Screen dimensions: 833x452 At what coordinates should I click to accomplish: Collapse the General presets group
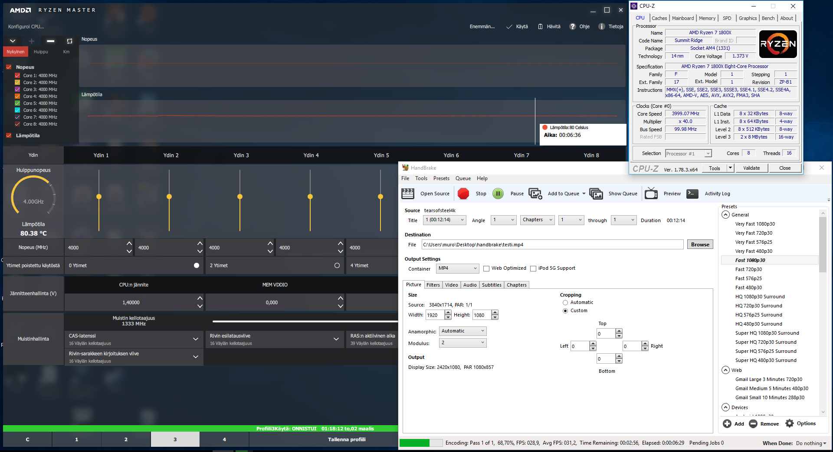pos(726,215)
